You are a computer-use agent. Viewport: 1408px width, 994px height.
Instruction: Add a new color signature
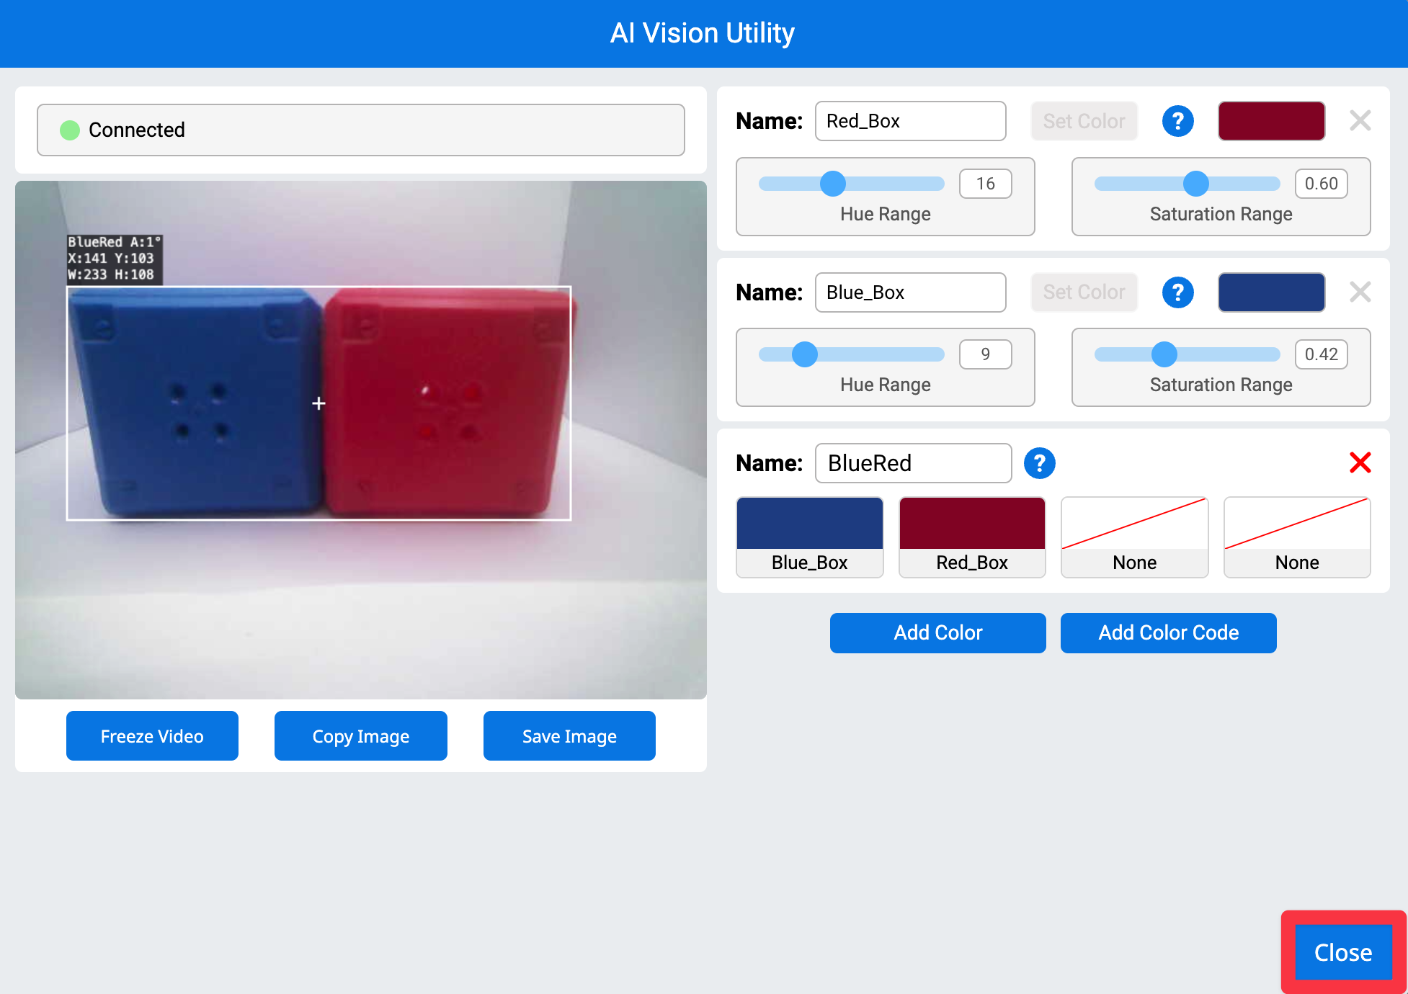[937, 632]
